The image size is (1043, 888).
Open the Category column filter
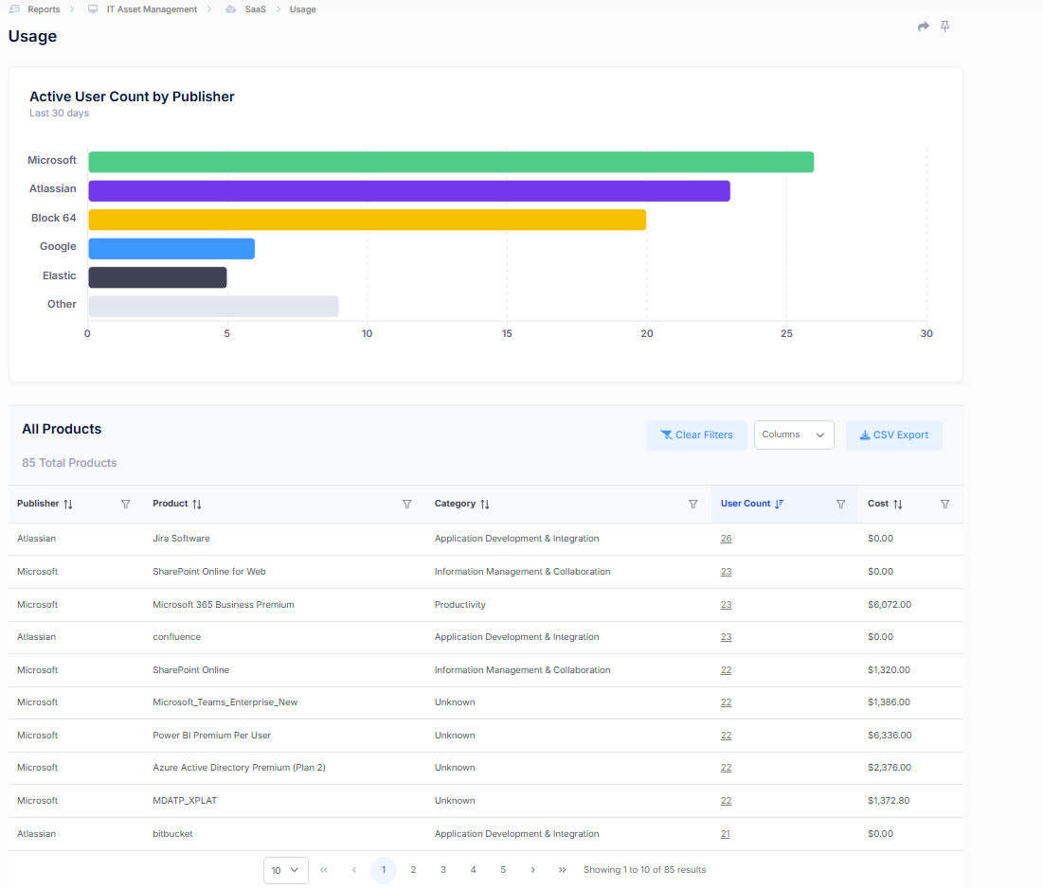pos(692,505)
